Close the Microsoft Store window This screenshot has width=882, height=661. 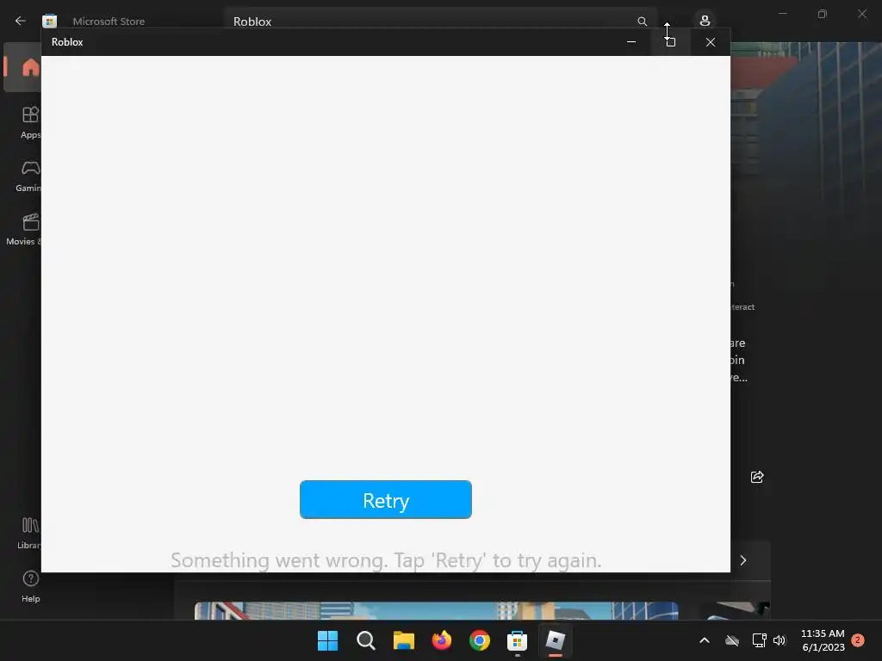pyautogui.click(x=862, y=14)
